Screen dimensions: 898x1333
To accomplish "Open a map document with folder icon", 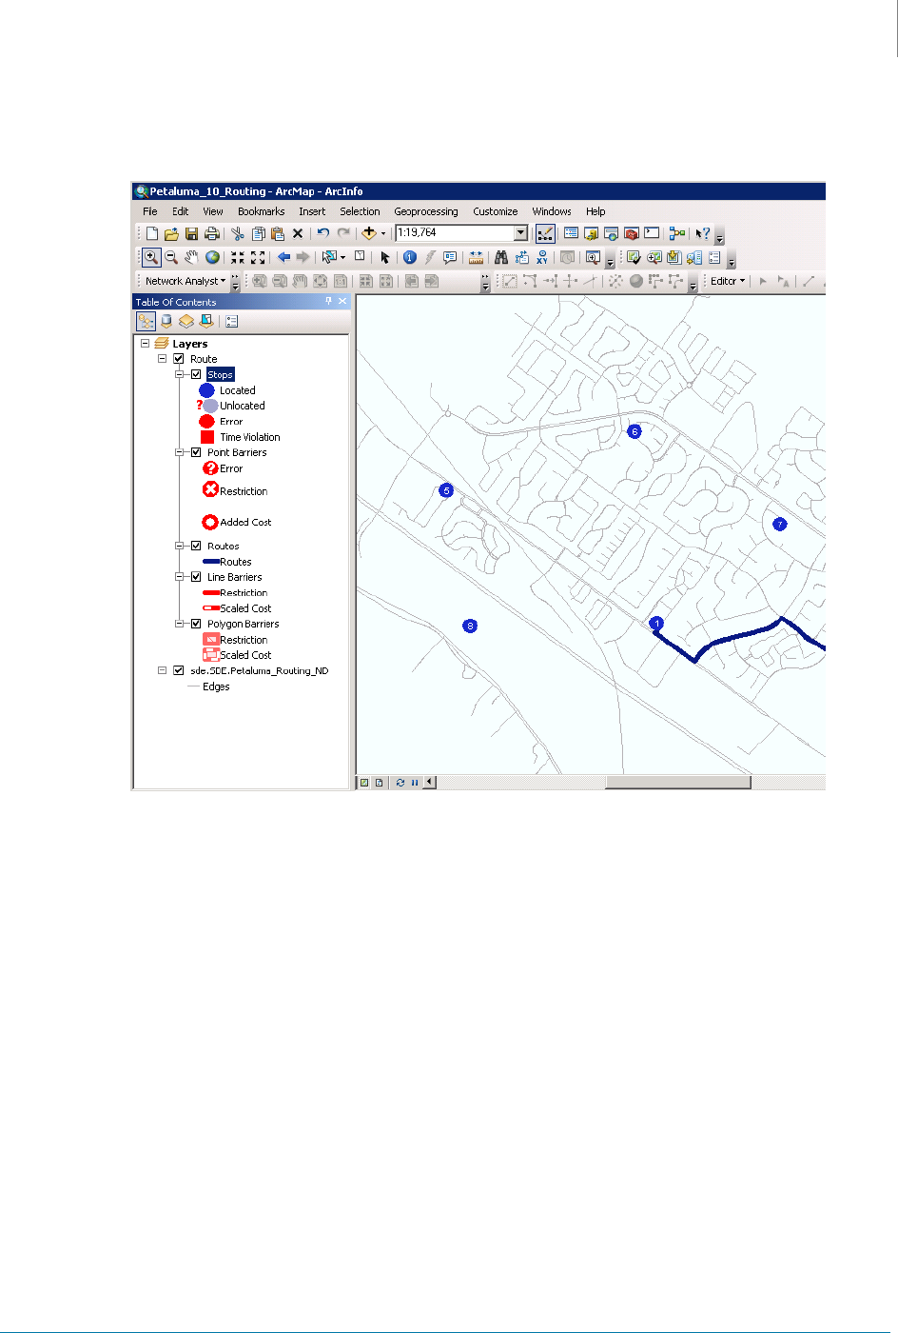I will click(x=171, y=233).
